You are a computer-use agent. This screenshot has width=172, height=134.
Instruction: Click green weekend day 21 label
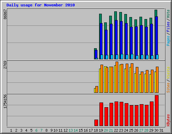point(111,130)
